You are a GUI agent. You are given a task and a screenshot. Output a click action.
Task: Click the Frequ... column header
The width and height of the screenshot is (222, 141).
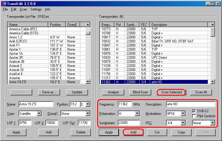coord(107,24)
